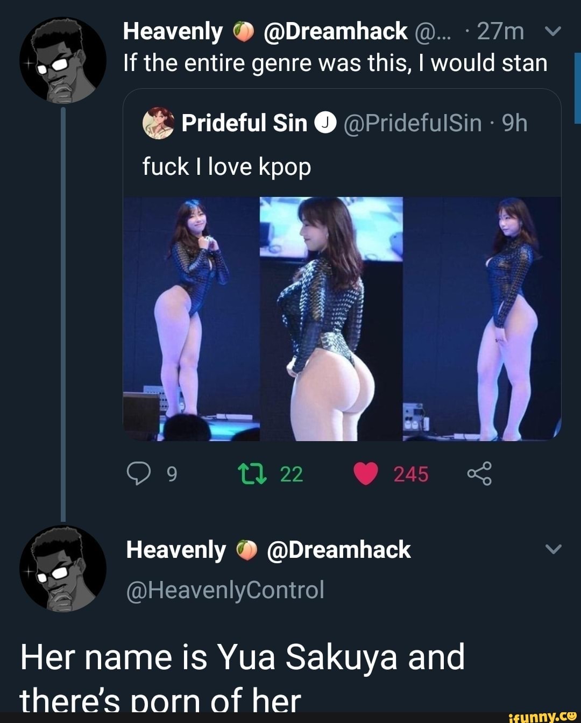Tap the red heart like icon

coord(366,474)
